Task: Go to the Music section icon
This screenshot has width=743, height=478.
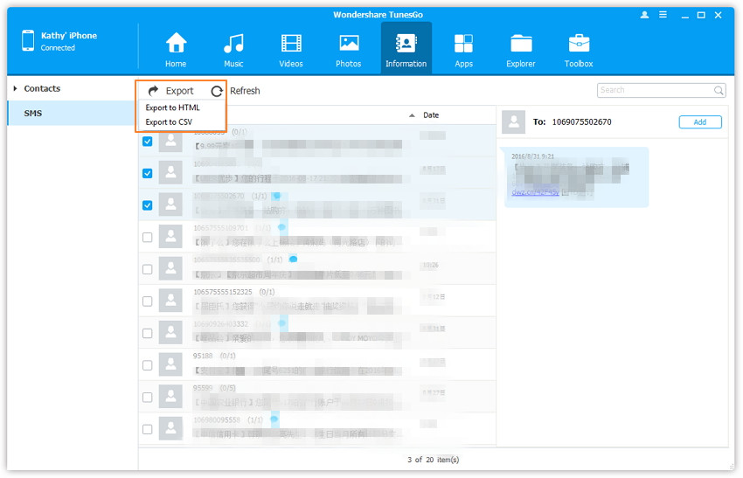Action: click(233, 45)
